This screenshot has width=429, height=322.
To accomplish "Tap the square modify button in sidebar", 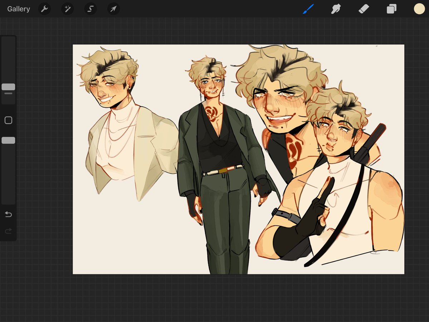I will (x=8, y=120).
